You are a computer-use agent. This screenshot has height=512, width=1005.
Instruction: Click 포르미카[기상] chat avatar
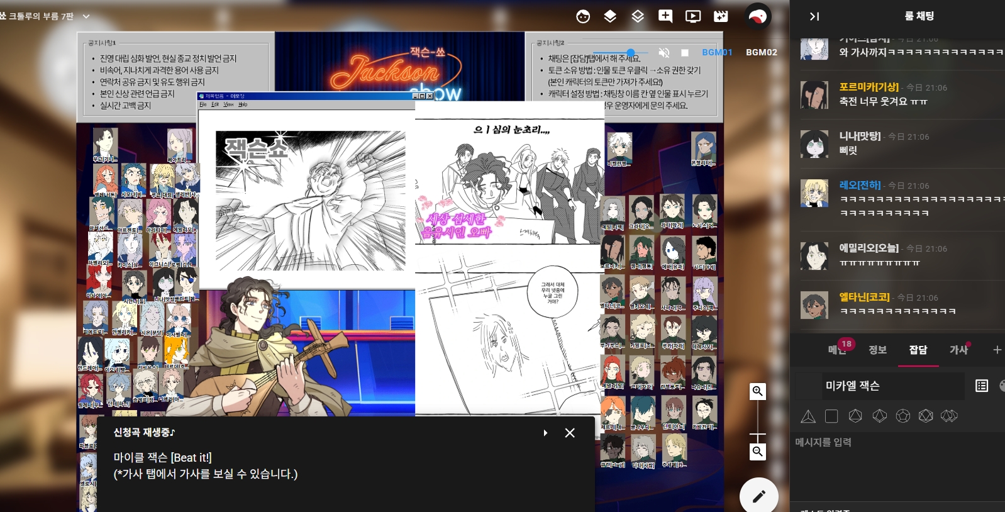[814, 95]
